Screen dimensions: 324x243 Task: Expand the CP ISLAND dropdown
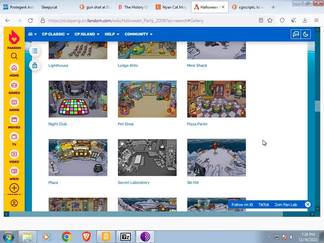87,34
